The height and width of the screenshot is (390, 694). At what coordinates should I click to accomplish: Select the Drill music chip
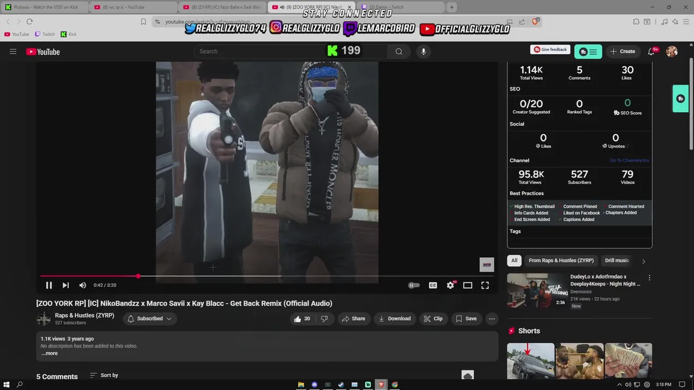(617, 261)
